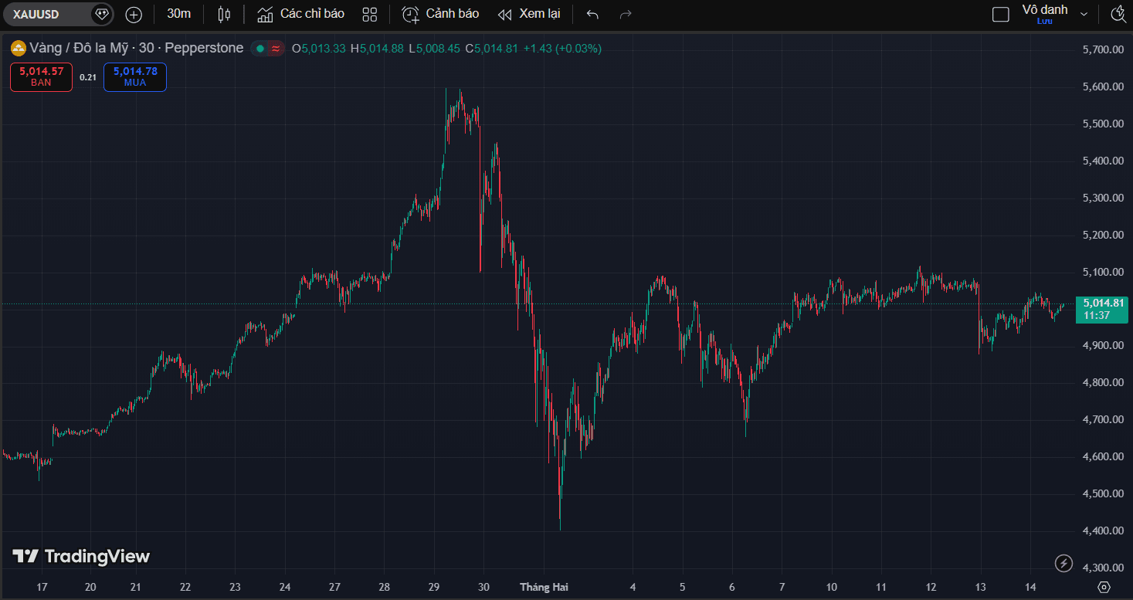Select the layout square icon
Screen dimensions: 1133x600
(x=1000, y=14)
